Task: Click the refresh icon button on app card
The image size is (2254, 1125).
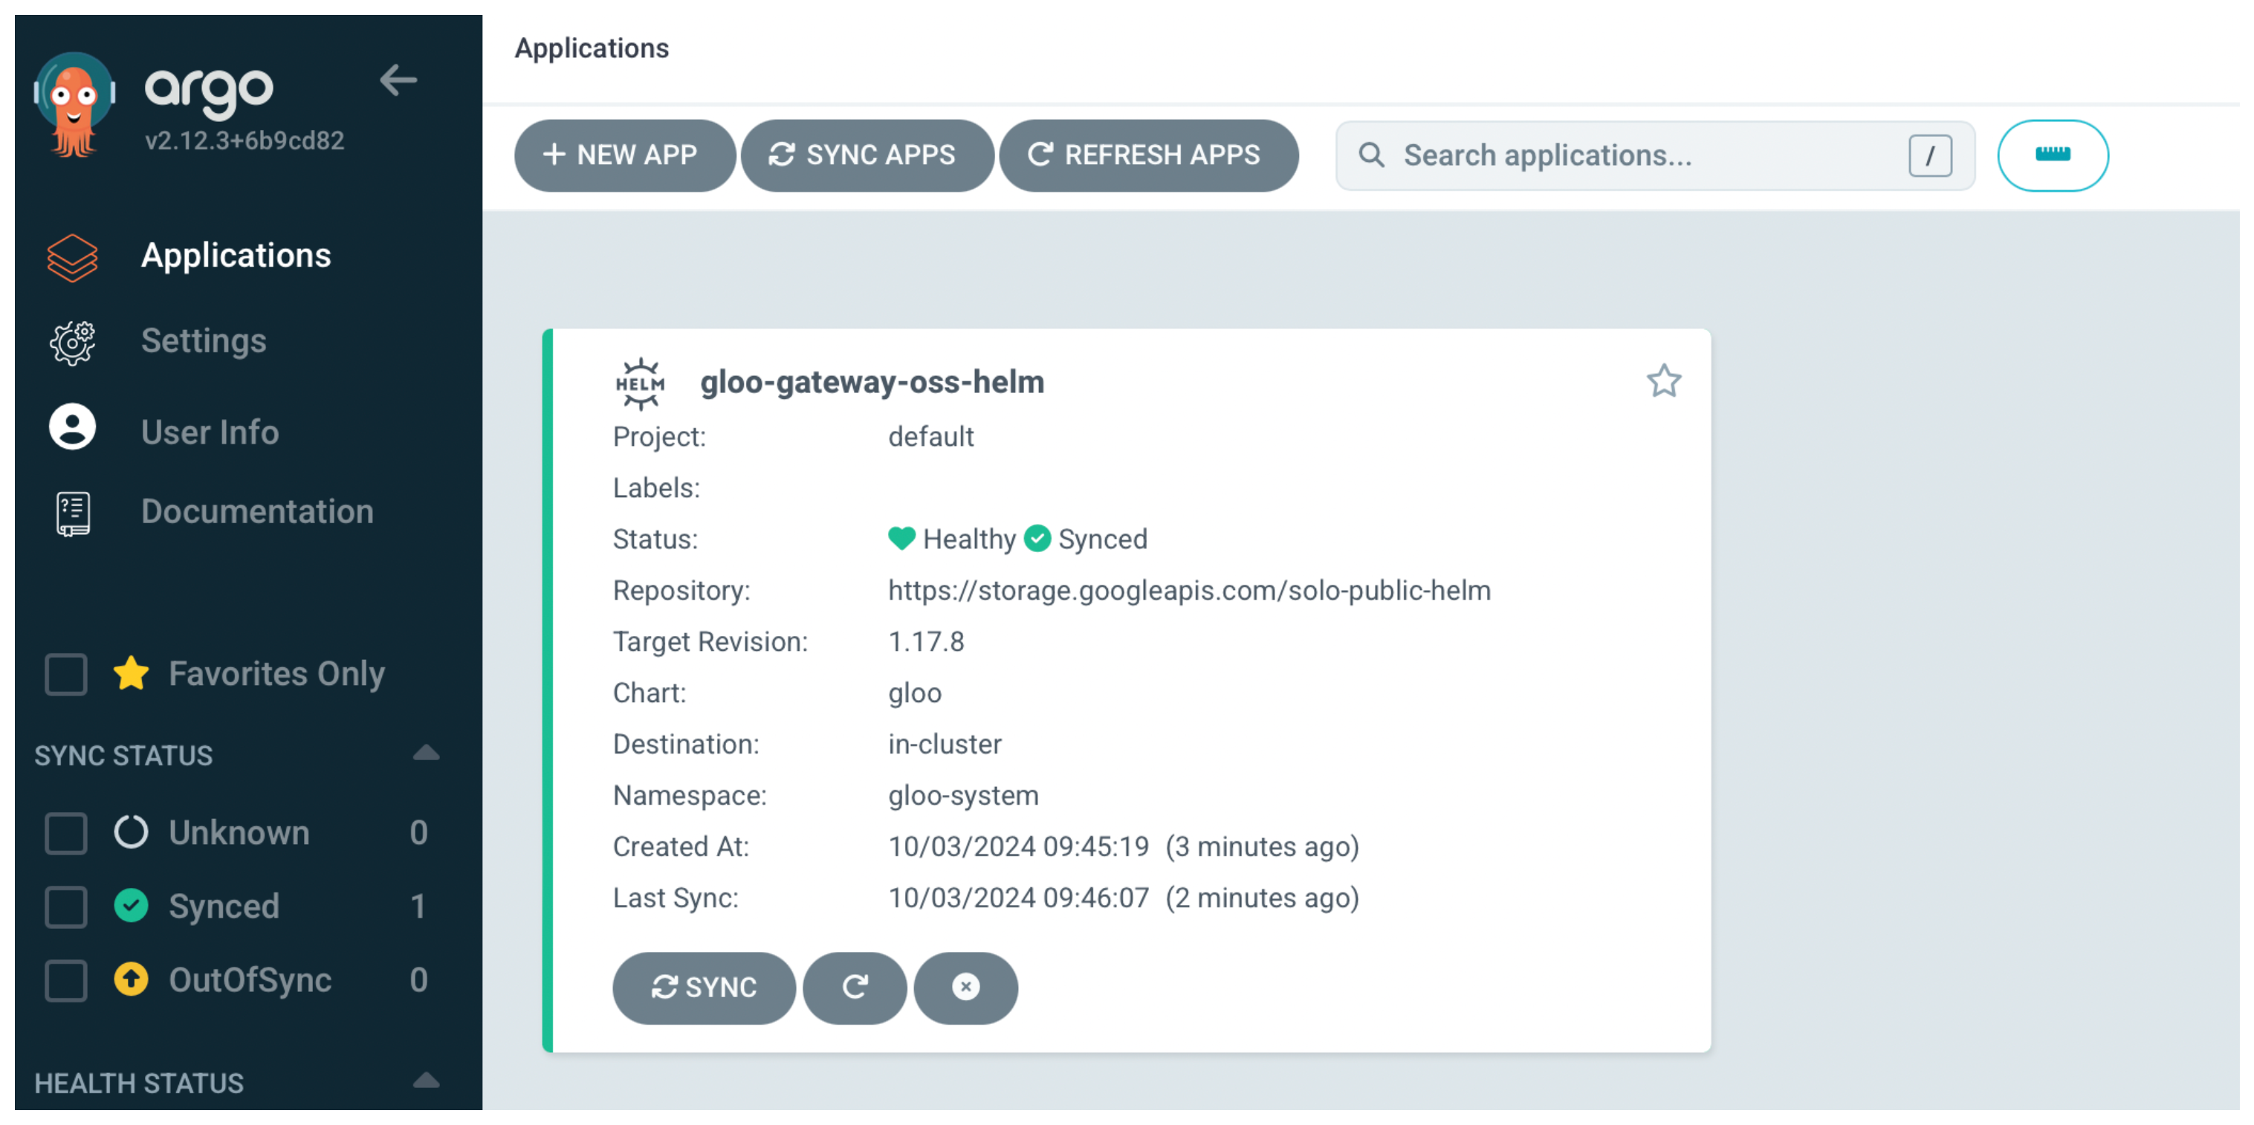Action: pos(855,988)
